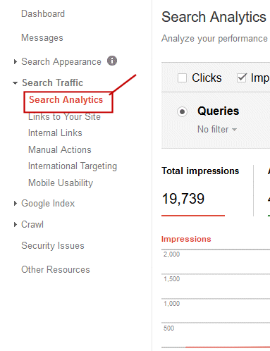The width and height of the screenshot is (270, 351).
Task: Open Links to Your Site
Action: pyautogui.click(x=64, y=117)
